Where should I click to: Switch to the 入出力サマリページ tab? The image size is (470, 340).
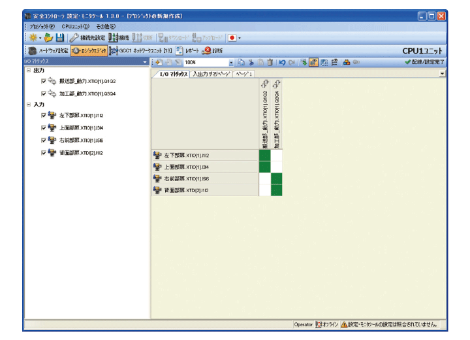pos(212,75)
